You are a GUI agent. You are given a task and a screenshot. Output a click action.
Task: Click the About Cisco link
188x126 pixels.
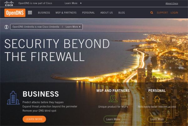click(172, 3)
